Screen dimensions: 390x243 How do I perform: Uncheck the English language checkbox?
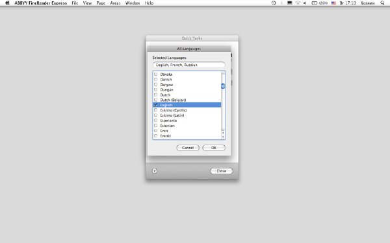click(x=156, y=105)
